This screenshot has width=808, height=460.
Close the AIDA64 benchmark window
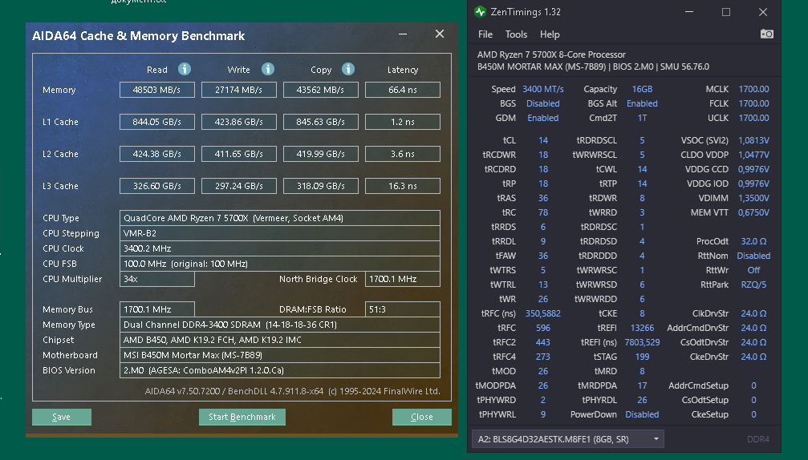point(440,34)
